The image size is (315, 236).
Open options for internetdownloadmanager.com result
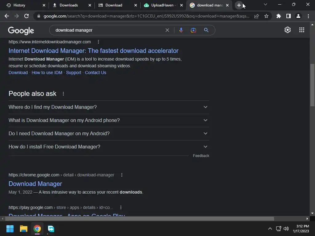point(98,42)
